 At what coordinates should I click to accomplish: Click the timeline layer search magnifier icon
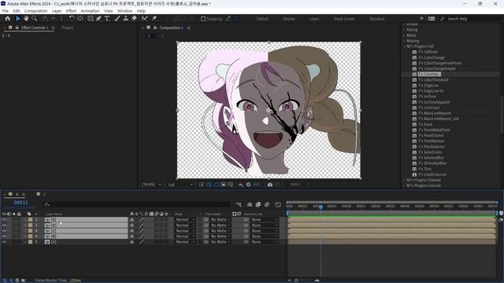pos(46,204)
